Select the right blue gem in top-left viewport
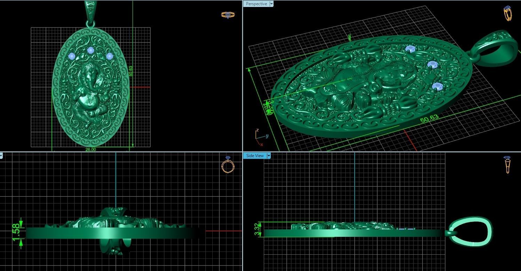This screenshot has height=271, width=521. tap(110, 56)
